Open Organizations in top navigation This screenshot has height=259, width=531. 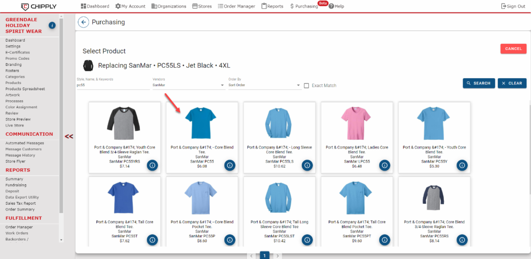pyautogui.click(x=169, y=6)
